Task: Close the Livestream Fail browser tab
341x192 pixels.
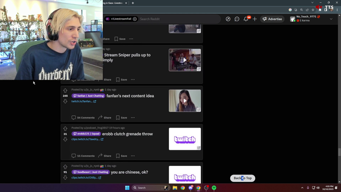Action: pyautogui.click(x=126, y=3)
